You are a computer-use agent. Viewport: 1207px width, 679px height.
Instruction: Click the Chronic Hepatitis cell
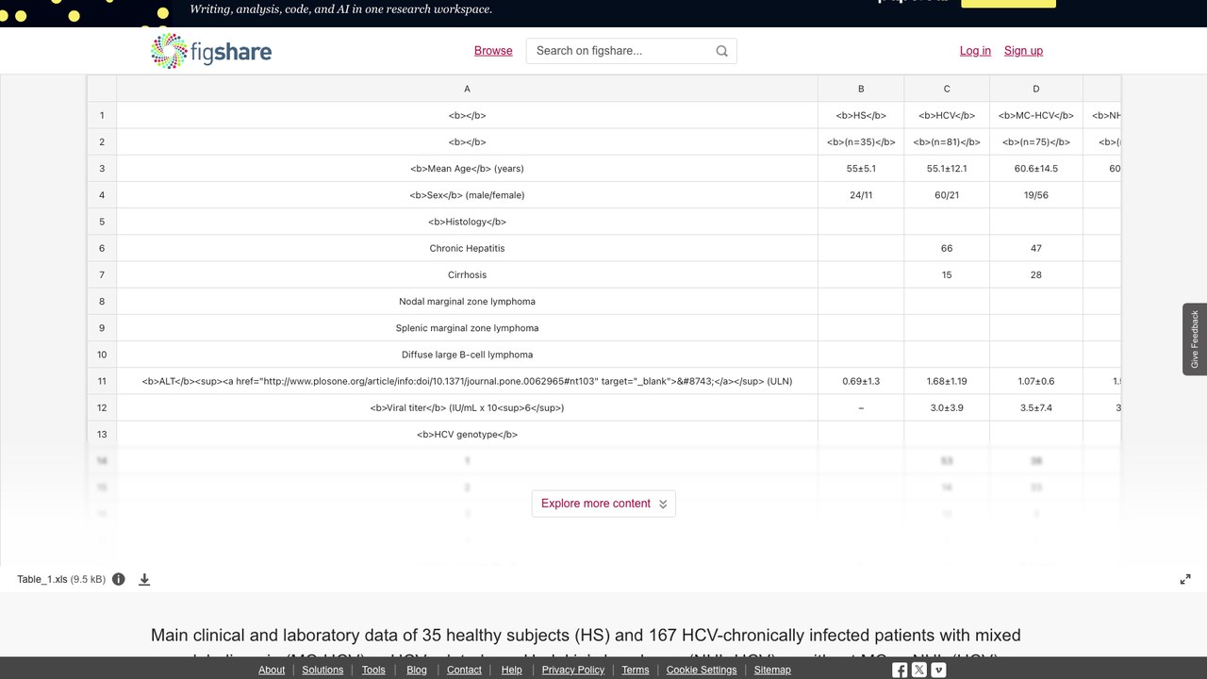(467, 248)
